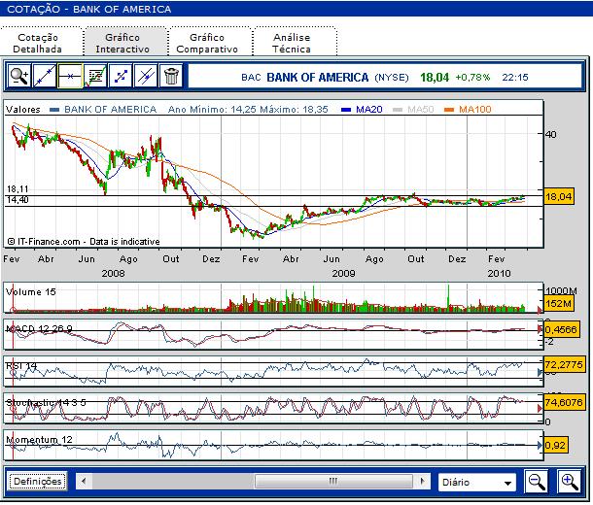
Task: Click the 0,92 Momentum value tag
Action: click(x=555, y=445)
